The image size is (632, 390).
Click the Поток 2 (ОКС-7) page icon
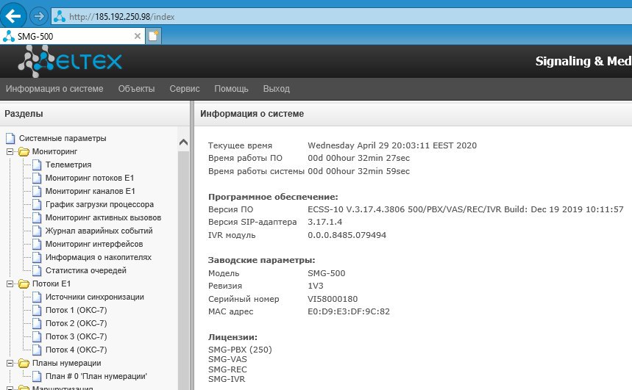[x=37, y=324]
